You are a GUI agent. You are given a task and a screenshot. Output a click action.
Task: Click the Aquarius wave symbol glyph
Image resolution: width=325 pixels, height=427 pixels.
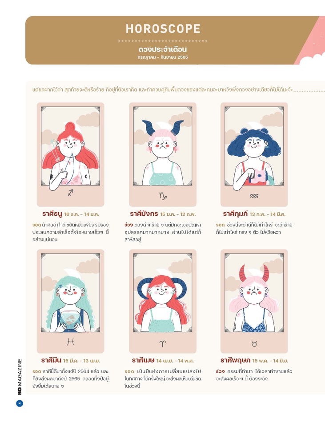pyautogui.click(x=254, y=196)
